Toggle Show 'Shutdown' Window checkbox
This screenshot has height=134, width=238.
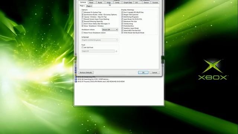[83, 26]
